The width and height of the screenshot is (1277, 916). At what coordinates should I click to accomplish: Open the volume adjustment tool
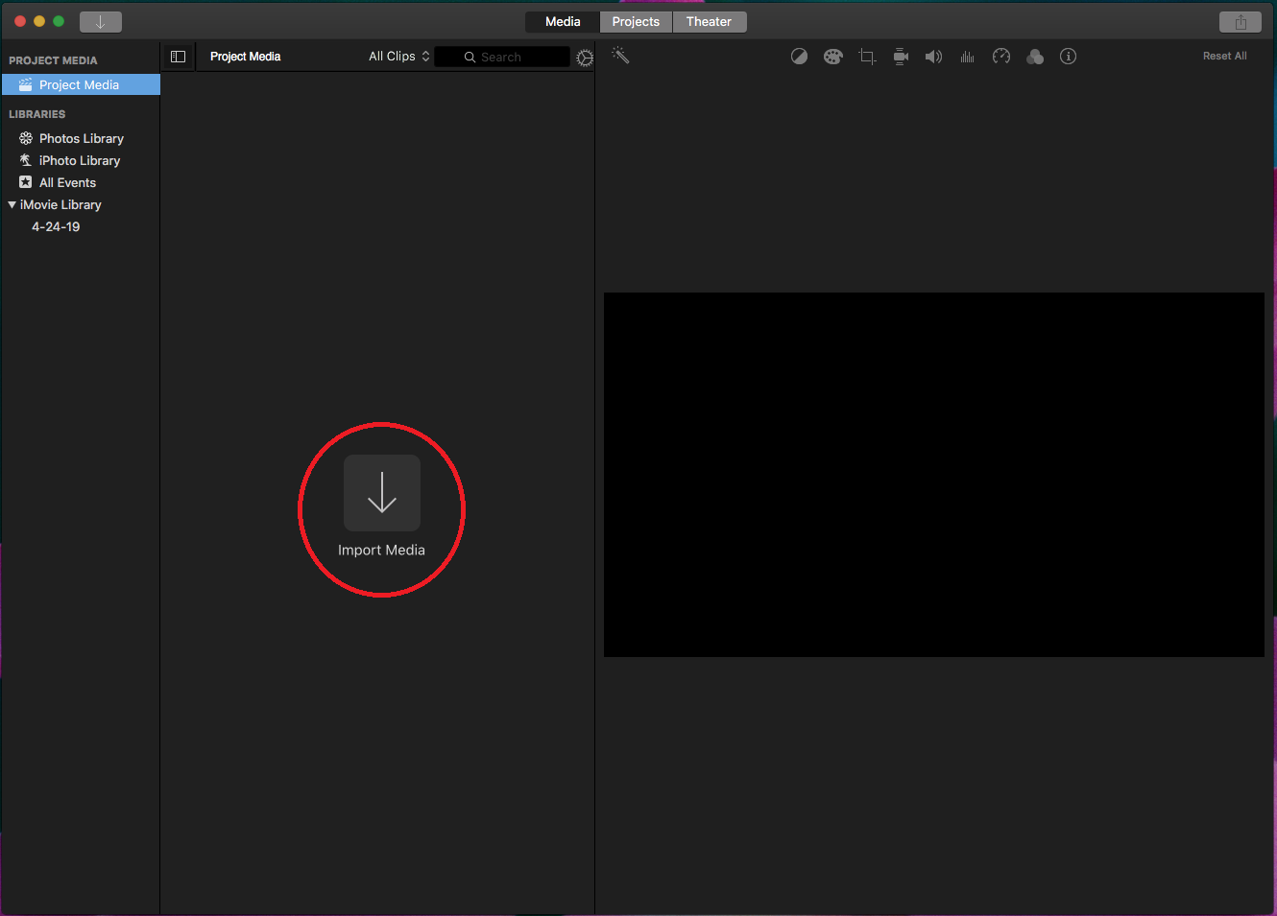[933, 57]
